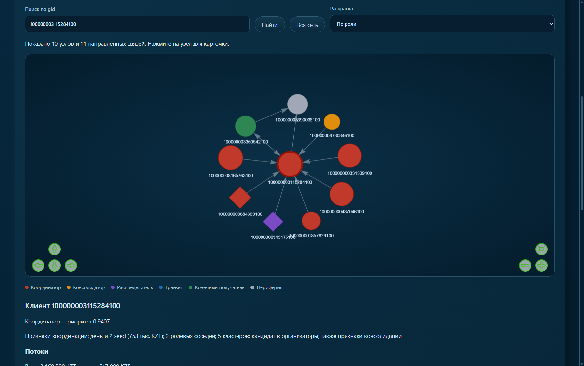Focus the Поиск по gid input field

[x=137, y=24]
